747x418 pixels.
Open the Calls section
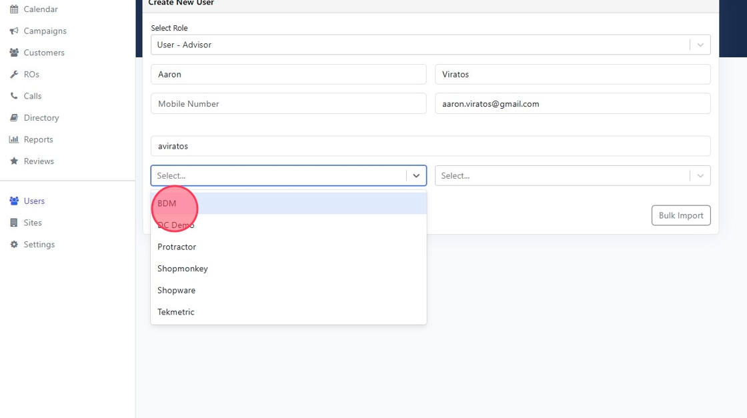(33, 96)
